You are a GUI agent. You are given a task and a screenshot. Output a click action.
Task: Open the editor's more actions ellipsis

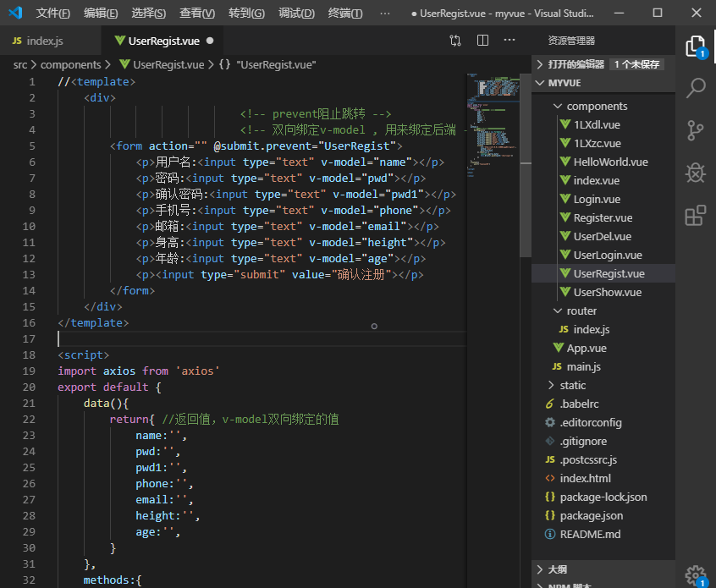pos(509,41)
